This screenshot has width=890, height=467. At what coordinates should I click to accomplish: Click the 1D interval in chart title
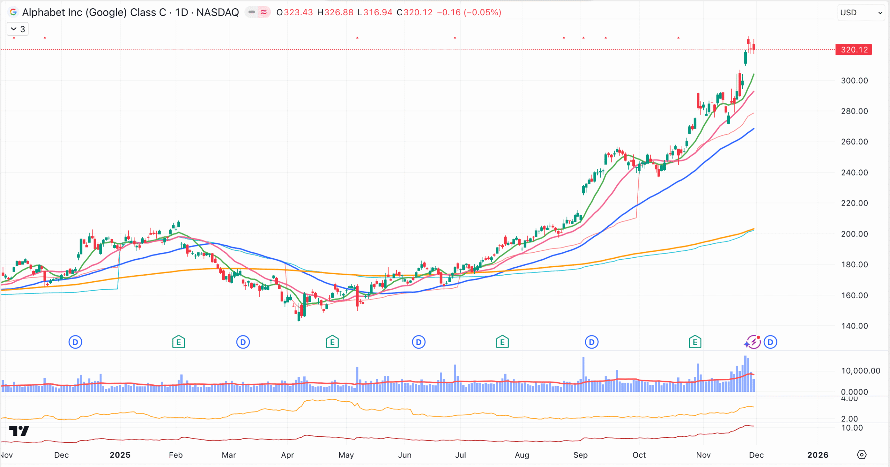tap(181, 12)
